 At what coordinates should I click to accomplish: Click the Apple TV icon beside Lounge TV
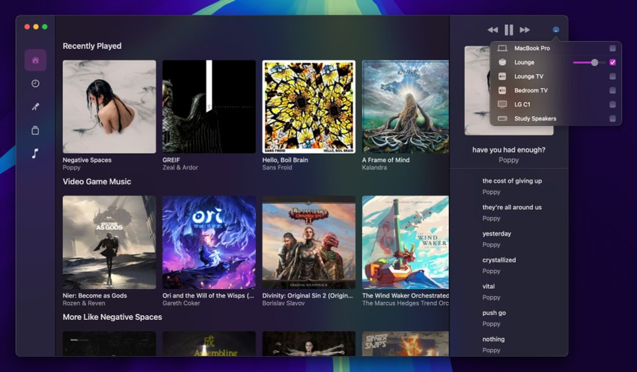point(502,76)
